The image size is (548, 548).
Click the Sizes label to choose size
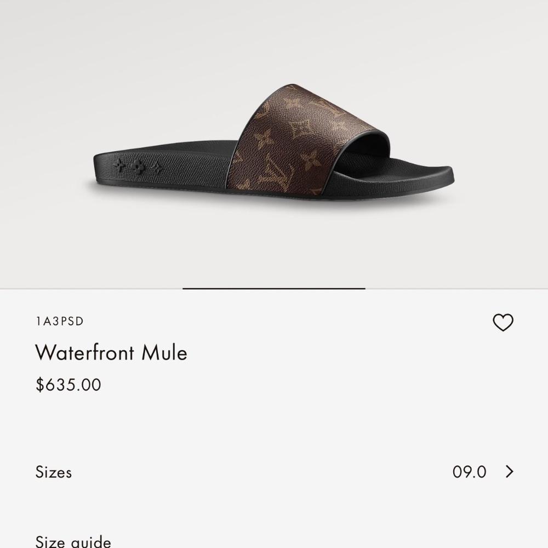[54, 472]
